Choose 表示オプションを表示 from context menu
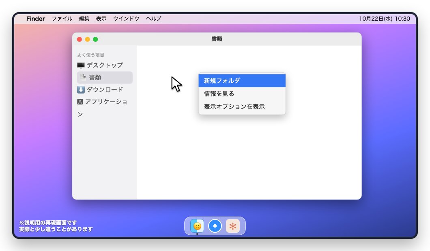Image resolution: width=430 pixels, height=251 pixels. 242,106
